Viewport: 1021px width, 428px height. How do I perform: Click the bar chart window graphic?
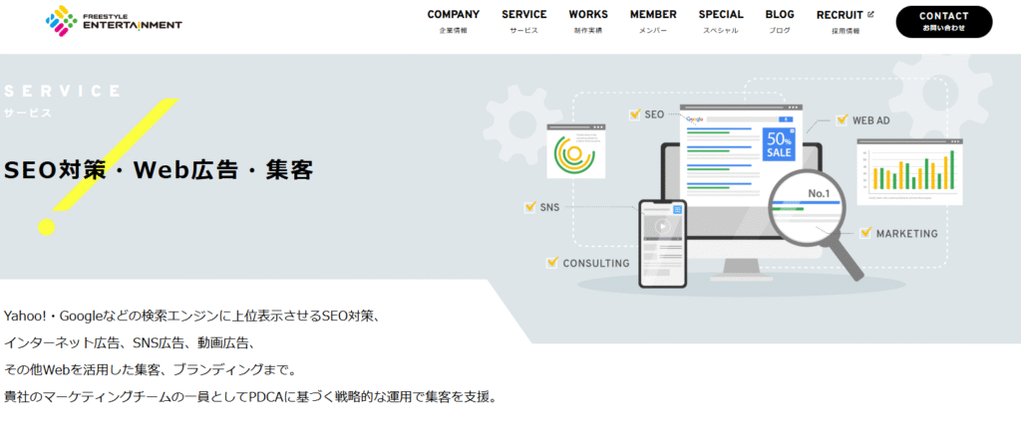[910, 172]
